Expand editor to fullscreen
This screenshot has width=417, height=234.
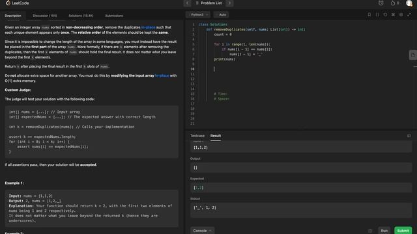(409, 14)
